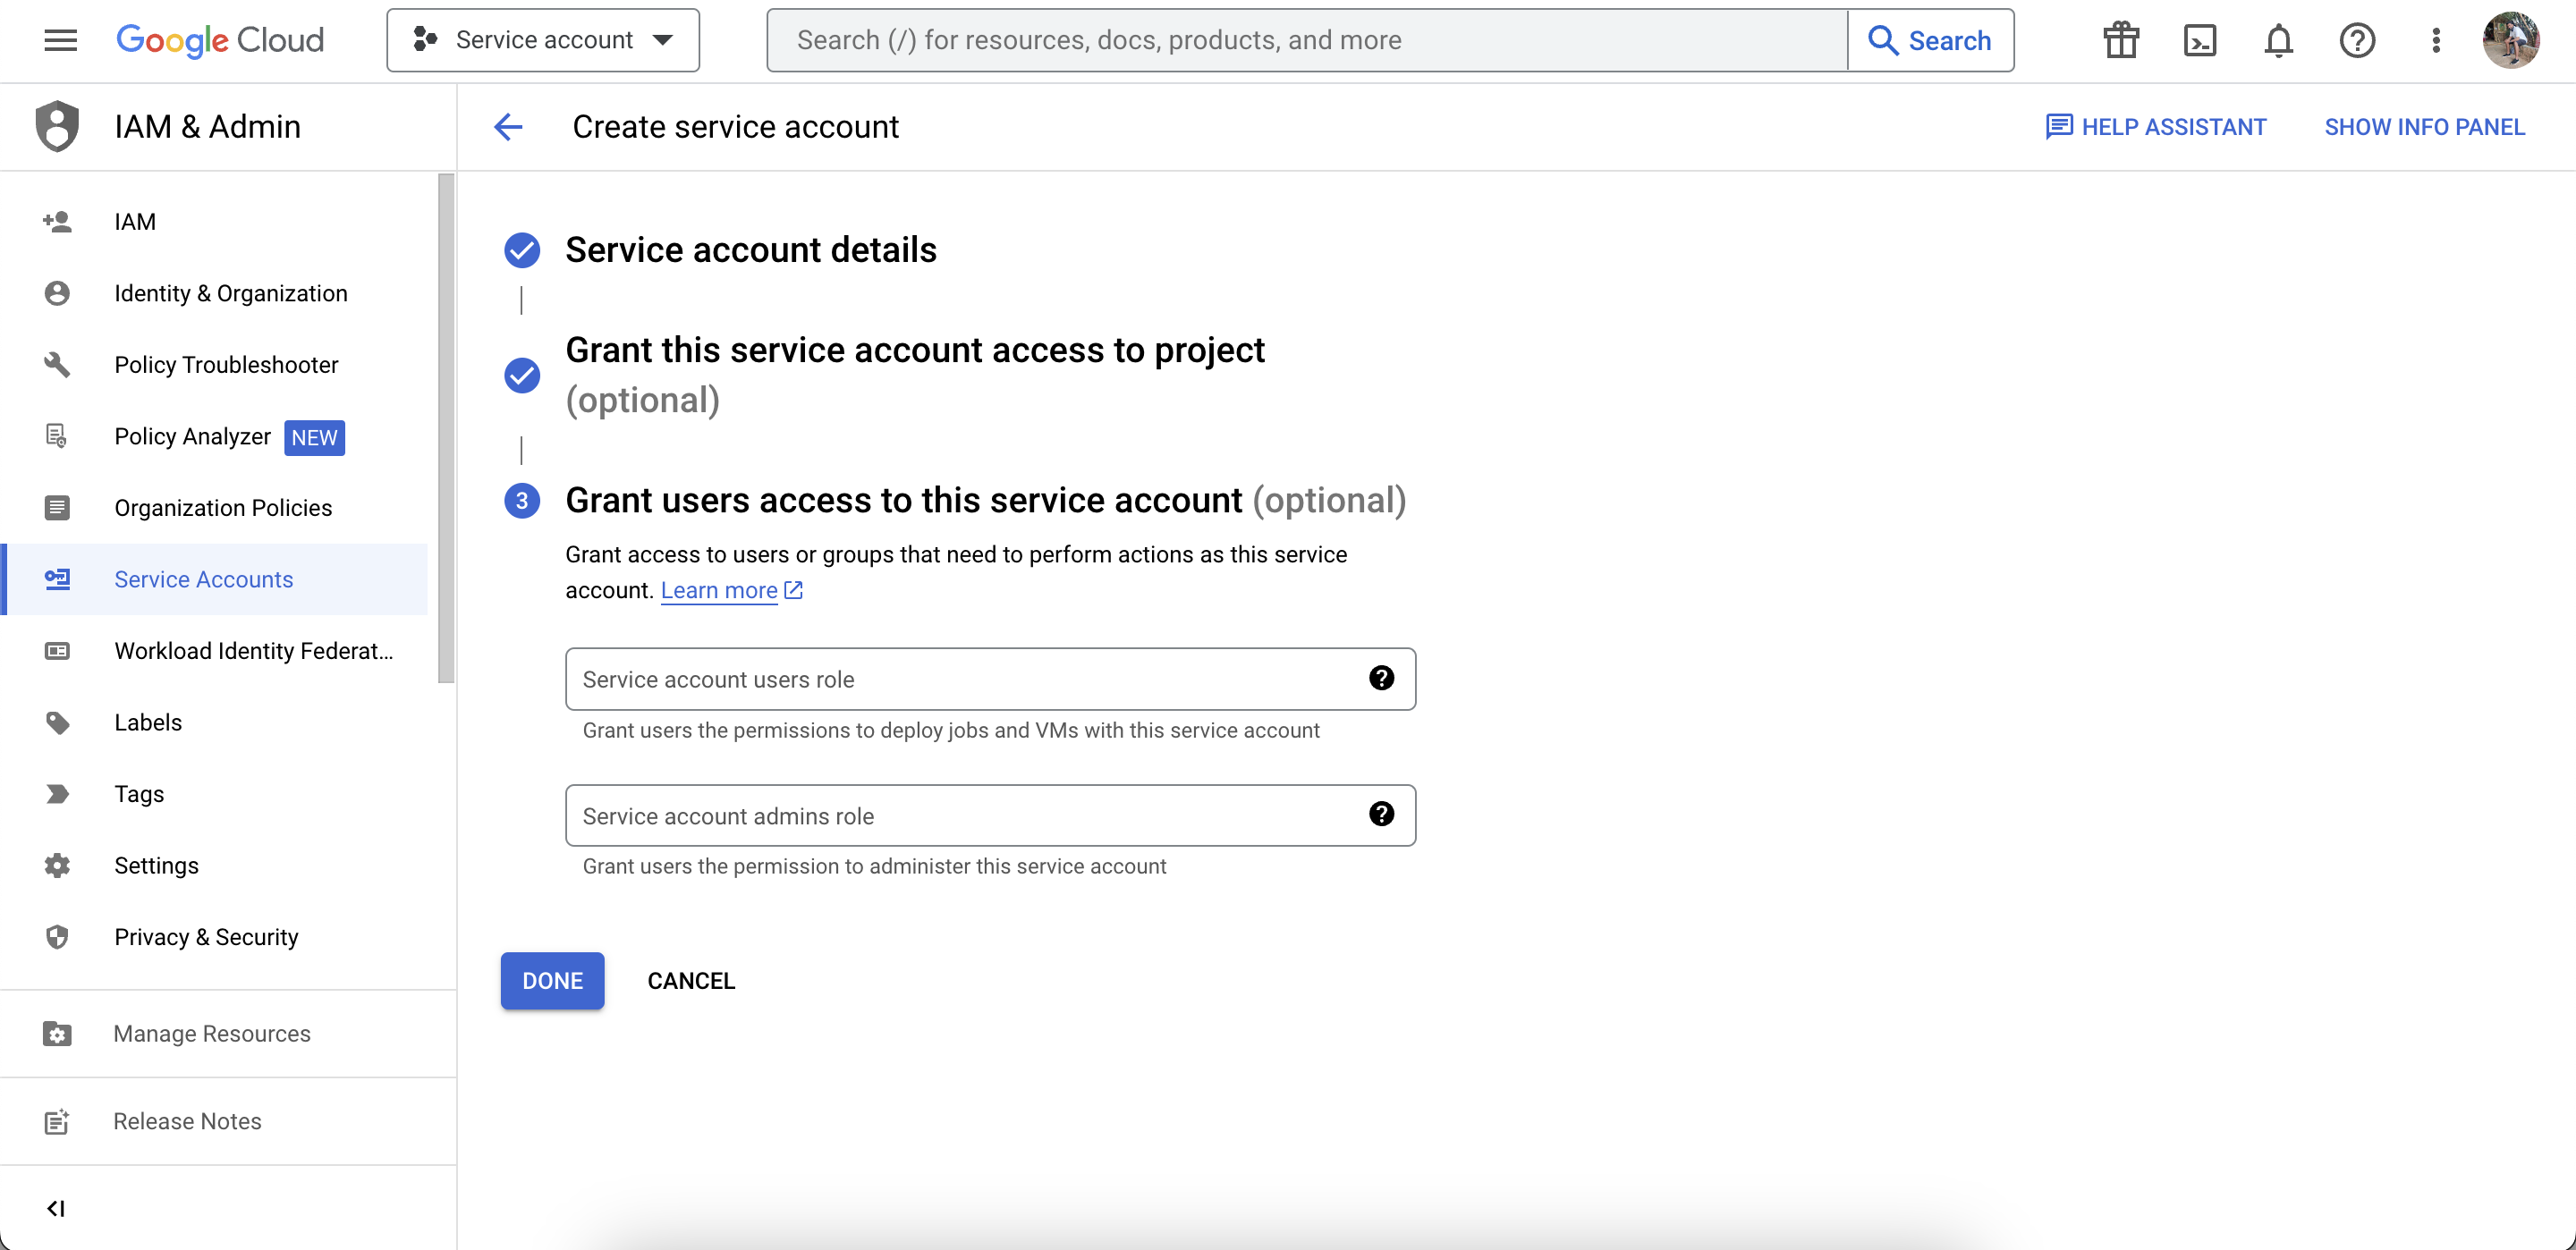
Task: Open Identity & Organization page
Action: pos(214,293)
